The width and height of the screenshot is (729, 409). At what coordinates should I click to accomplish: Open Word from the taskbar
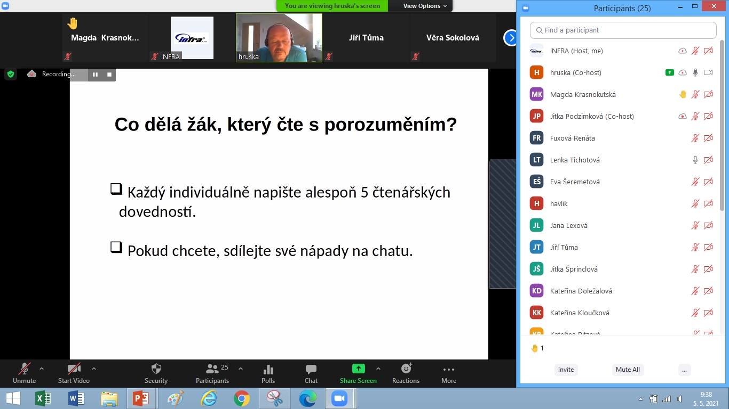(76, 398)
